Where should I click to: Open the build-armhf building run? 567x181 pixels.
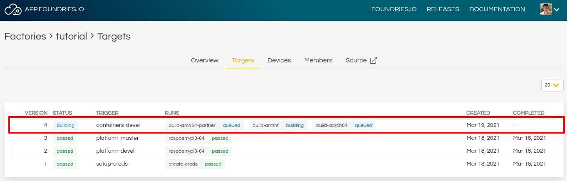pos(278,125)
